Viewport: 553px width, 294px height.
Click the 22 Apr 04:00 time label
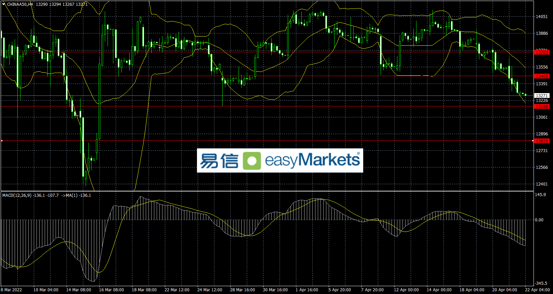[537, 290]
